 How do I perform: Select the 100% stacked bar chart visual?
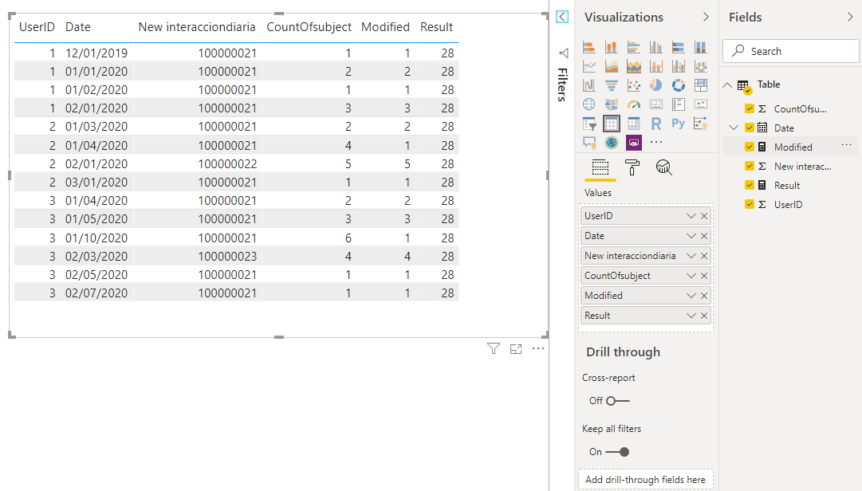pyautogui.click(x=679, y=47)
